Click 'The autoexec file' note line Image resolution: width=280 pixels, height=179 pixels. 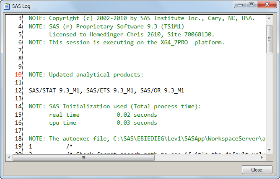pyautogui.click(x=147, y=138)
